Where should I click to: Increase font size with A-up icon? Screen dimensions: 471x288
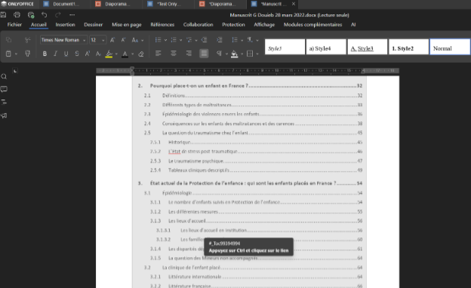click(x=112, y=40)
